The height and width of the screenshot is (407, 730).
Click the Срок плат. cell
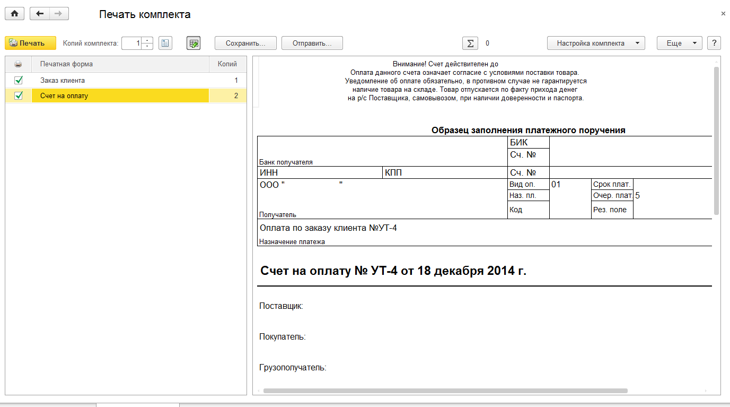612,184
